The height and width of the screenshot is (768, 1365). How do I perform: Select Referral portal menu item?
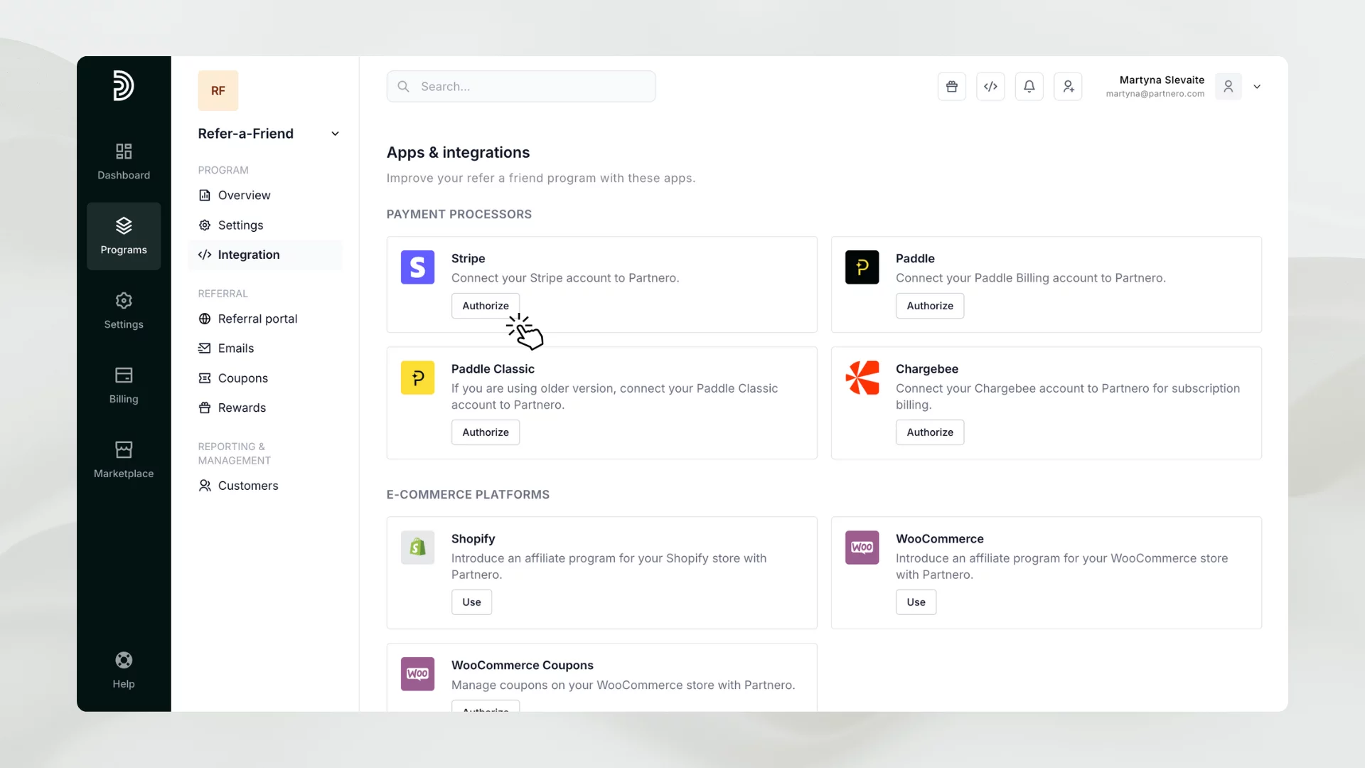click(x=257, y=319)
